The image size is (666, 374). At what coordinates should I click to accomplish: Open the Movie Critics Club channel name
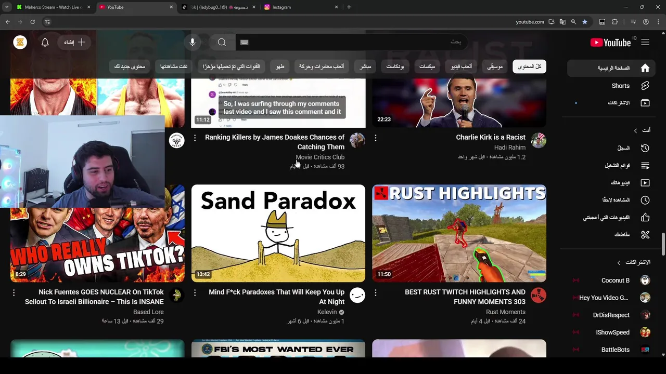[x=320, y=157]
